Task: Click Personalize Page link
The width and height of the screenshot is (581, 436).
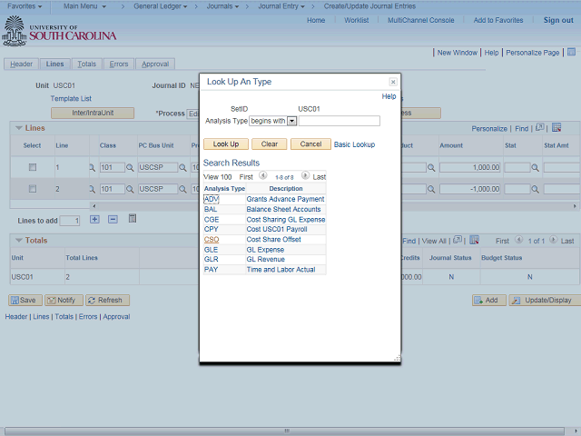Action: 533,53
